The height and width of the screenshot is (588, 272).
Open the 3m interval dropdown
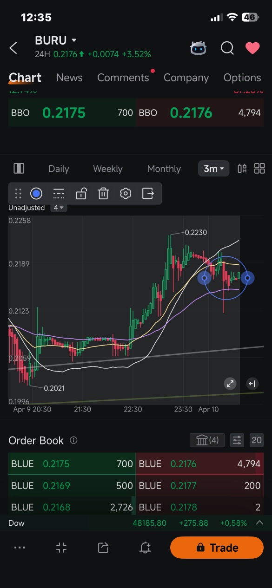(214, 169)
